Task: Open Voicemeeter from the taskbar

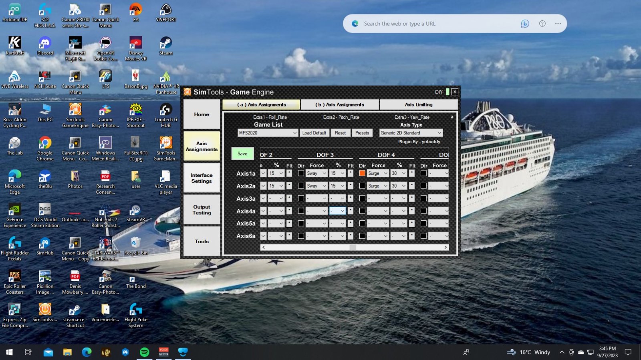Action: tap(164, 352)
